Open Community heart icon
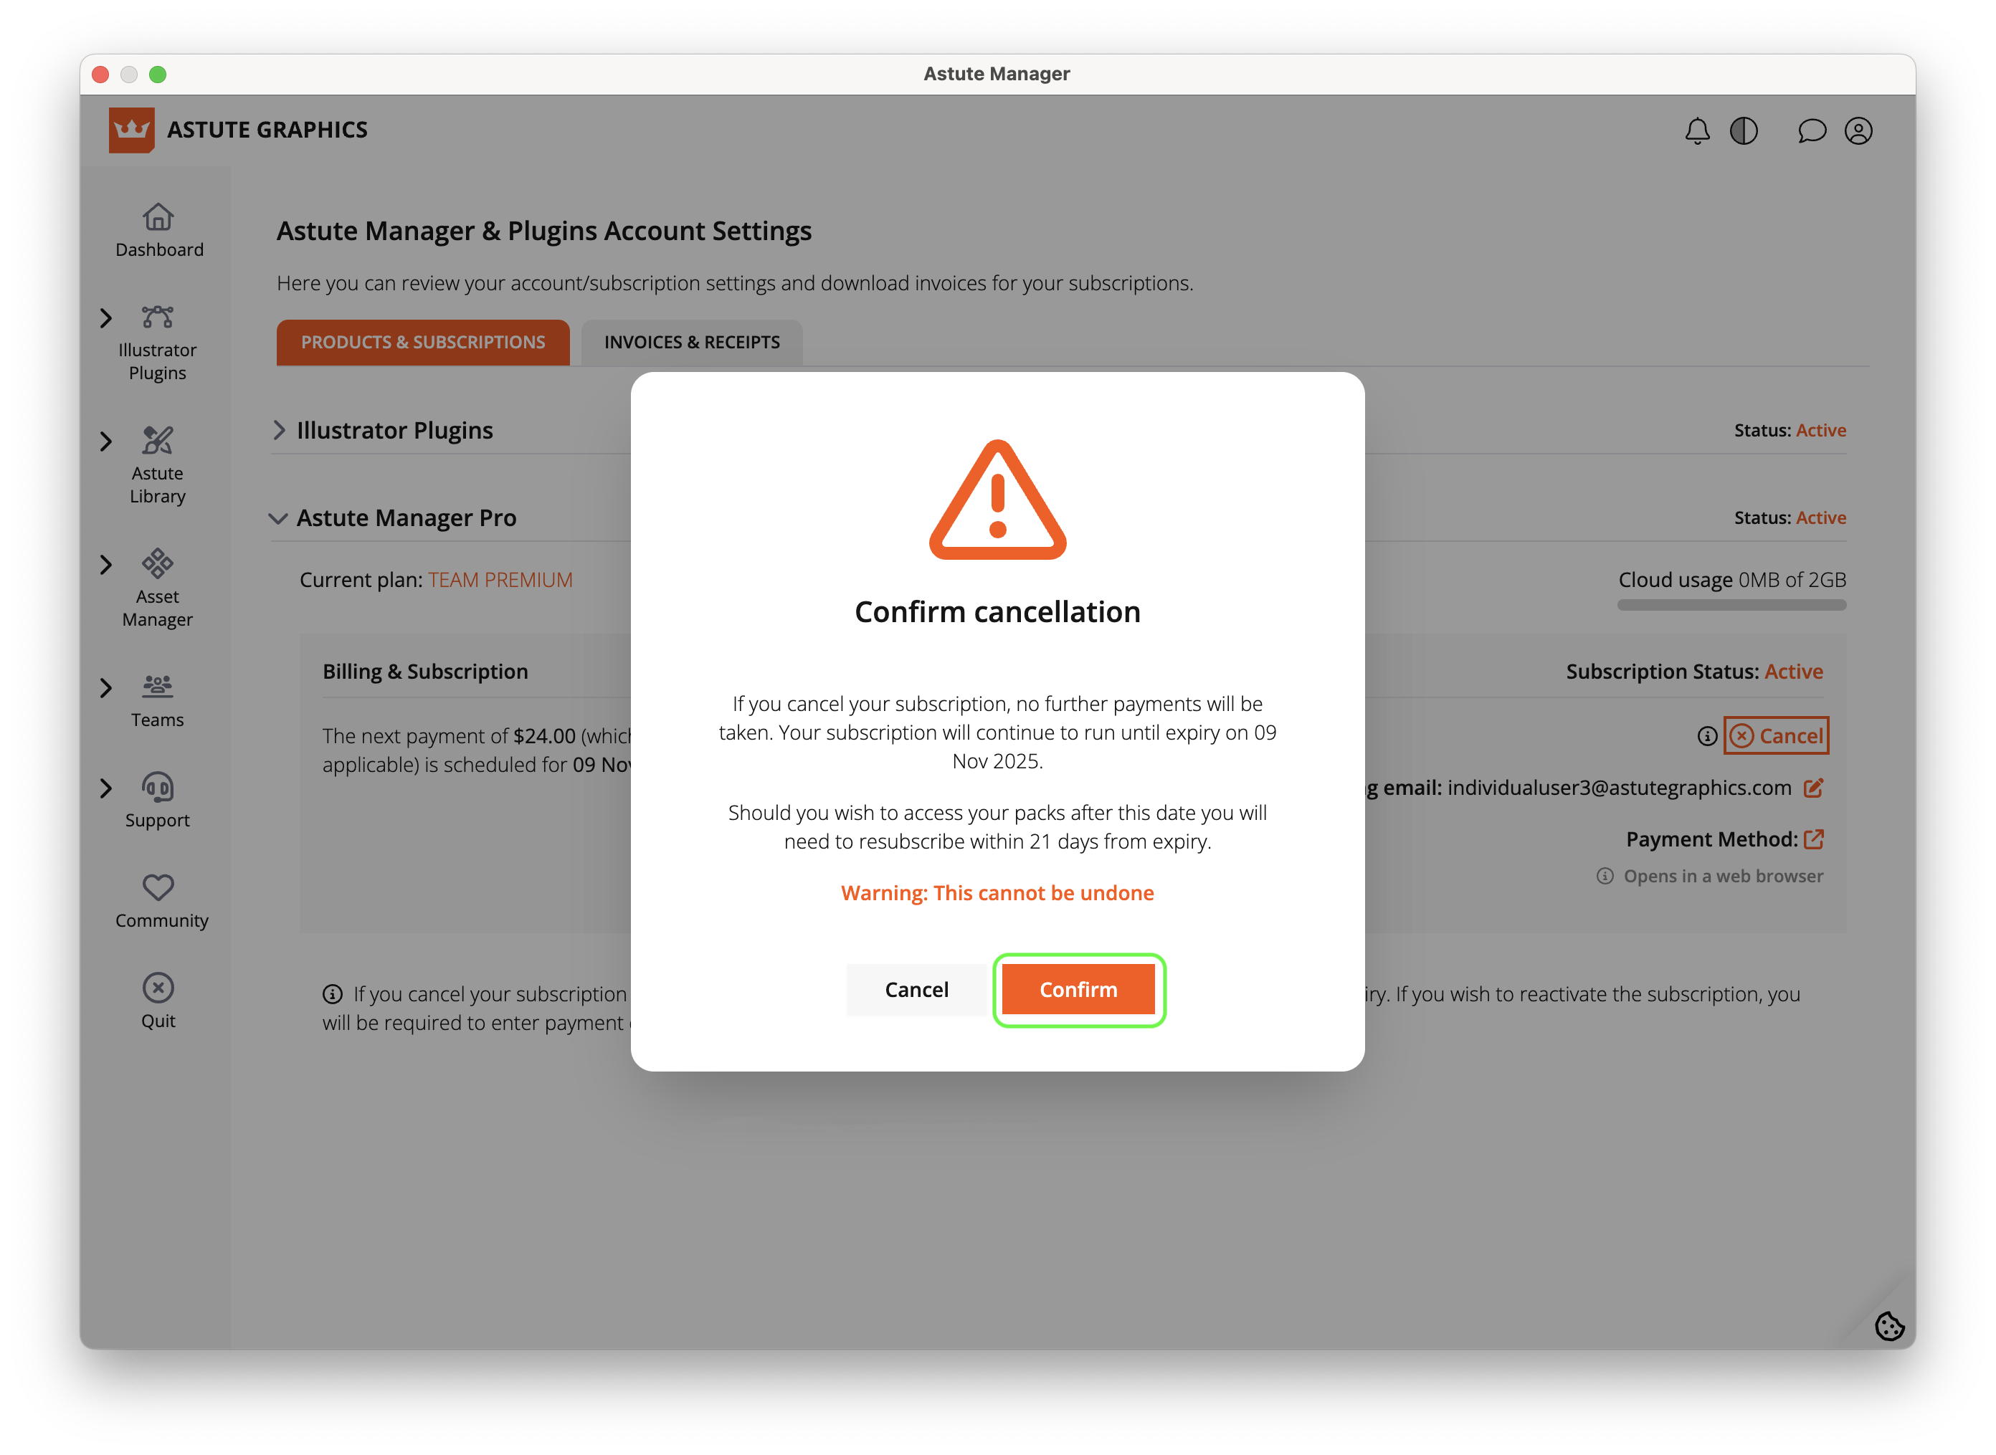This screenshot has height=1455, width=1996. [x=158, y=887]
